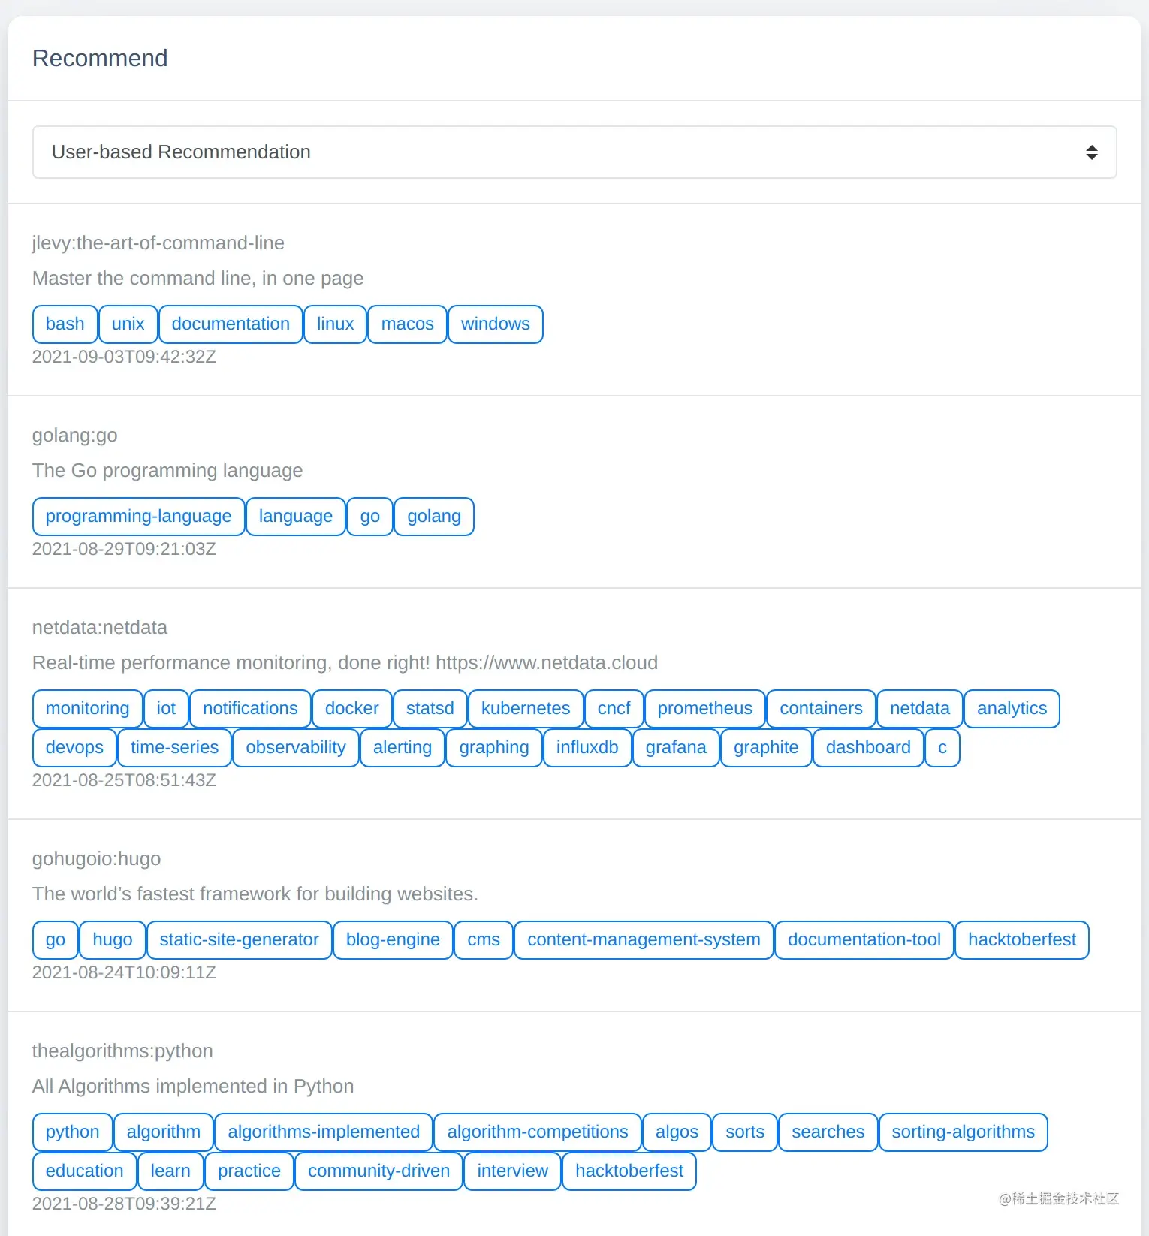The width and height of the screenshot is (1149, 1236).
Task: Click the kubernetes tag
Action: click(526, 709)
